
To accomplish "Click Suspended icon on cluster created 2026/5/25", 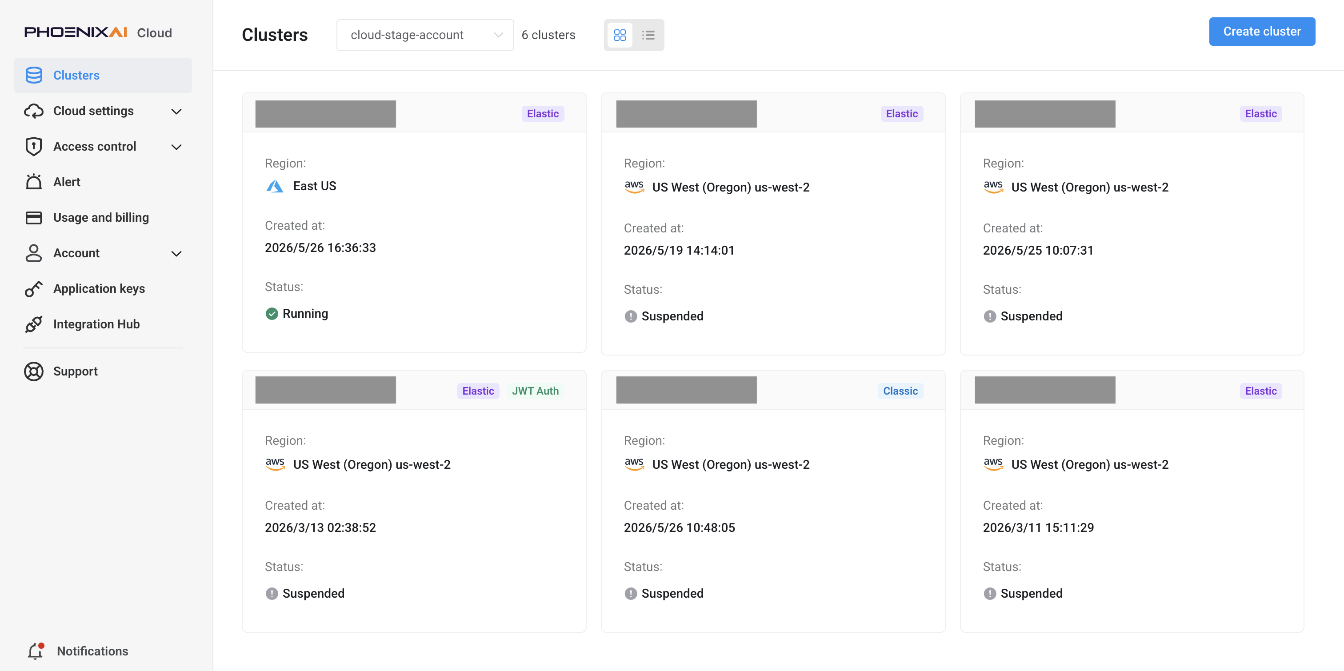I will (990, 316).
